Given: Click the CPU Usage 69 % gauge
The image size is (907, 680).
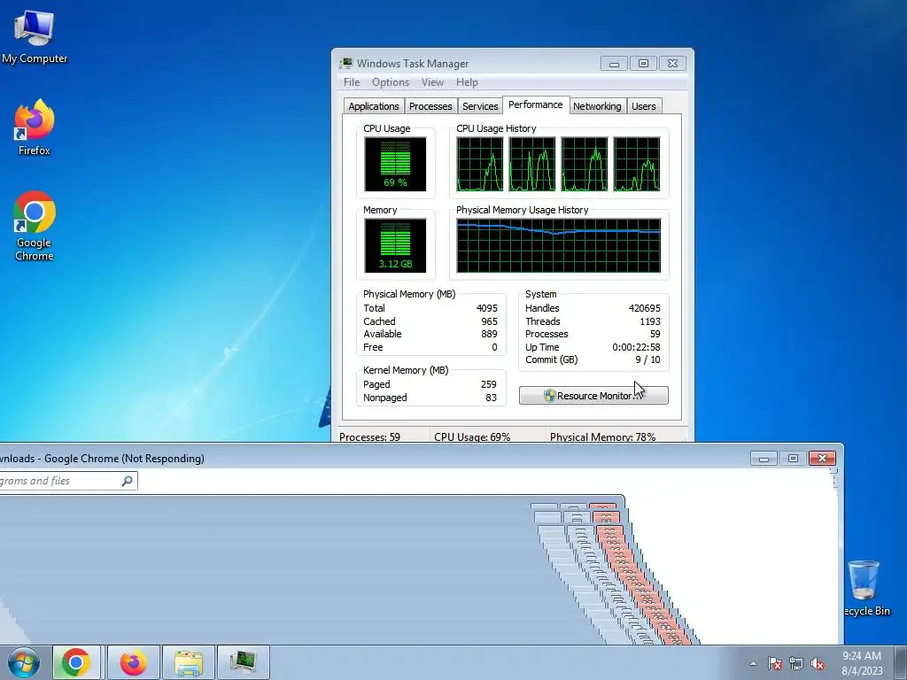Looking at the screenshot, I should pyautogui.click(x=395, y=164).
